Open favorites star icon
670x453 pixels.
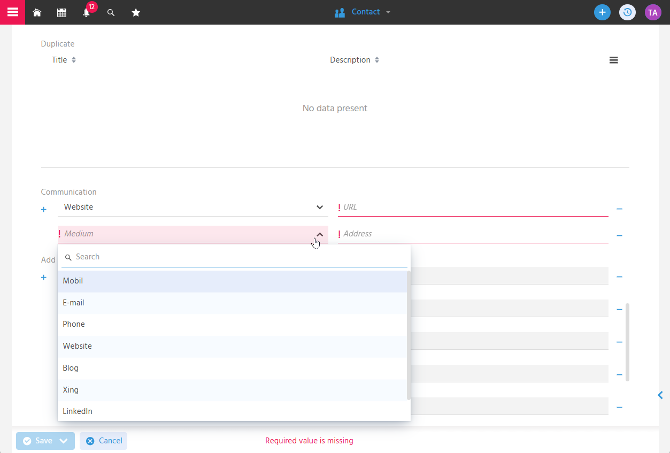point(136,12)
